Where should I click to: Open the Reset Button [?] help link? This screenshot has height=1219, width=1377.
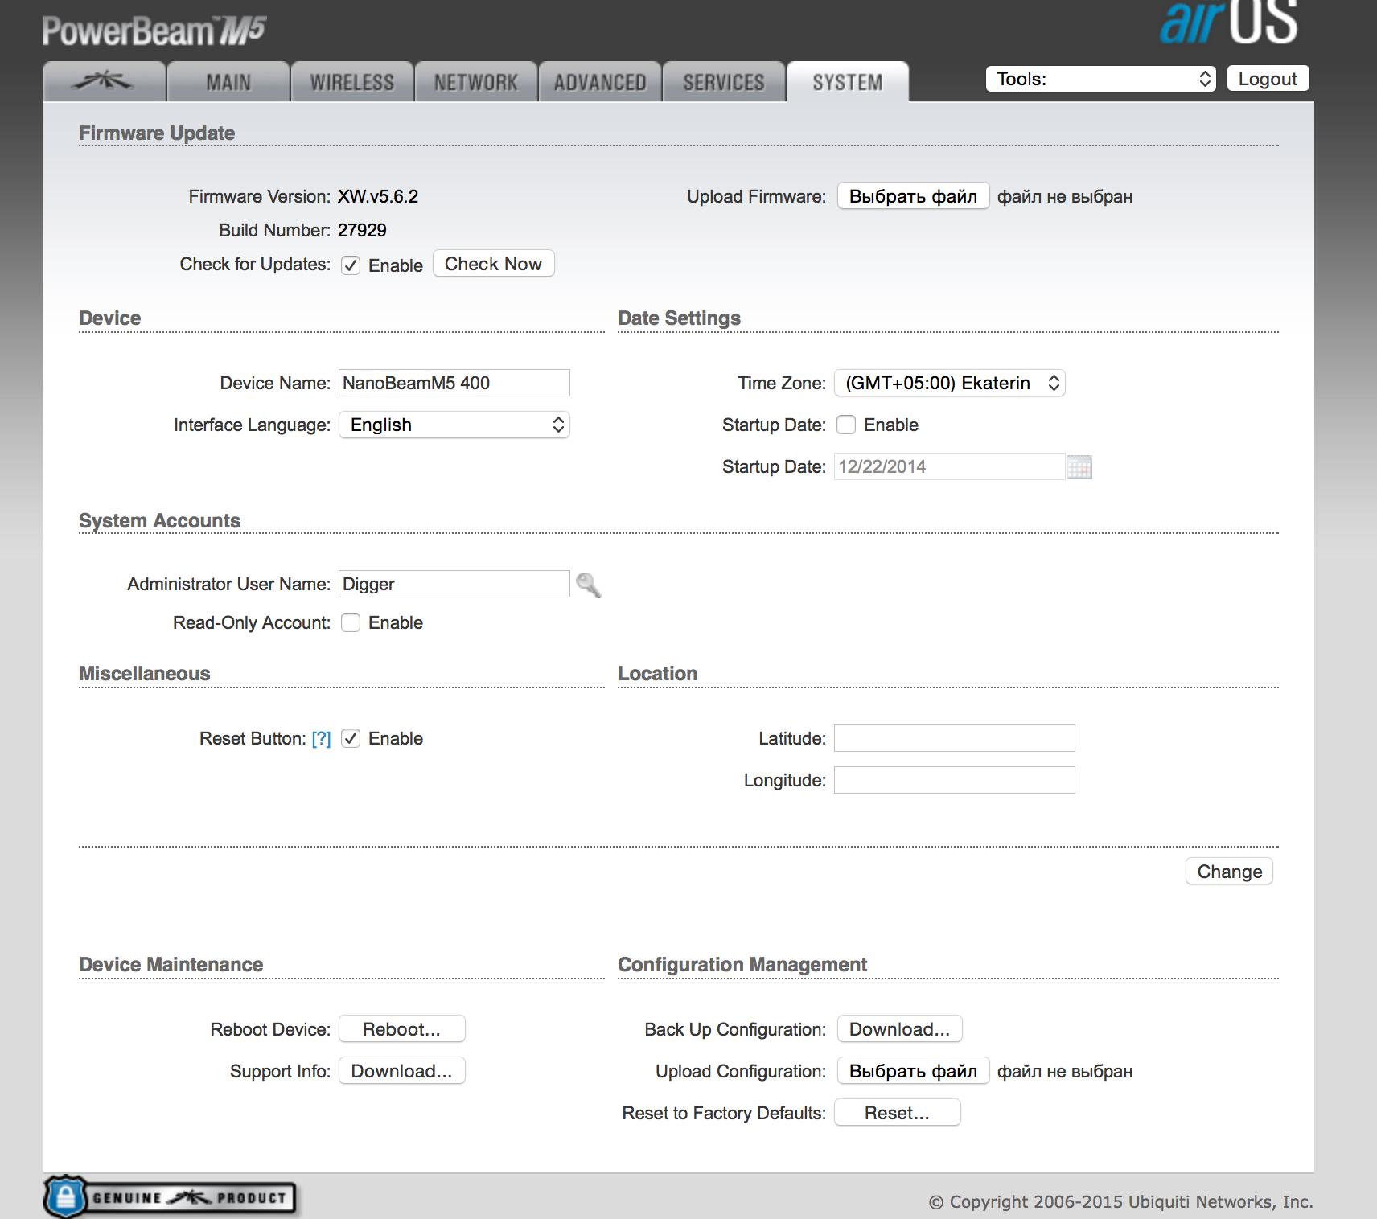point(322,738)
